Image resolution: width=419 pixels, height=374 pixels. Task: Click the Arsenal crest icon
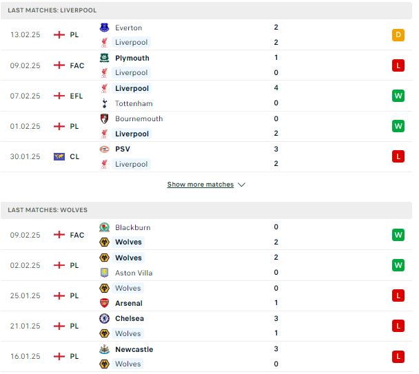coord(104,303)
